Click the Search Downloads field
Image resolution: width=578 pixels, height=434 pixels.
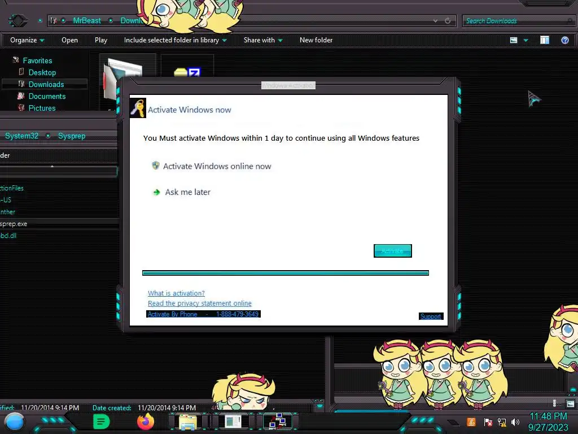click(518, 21)
